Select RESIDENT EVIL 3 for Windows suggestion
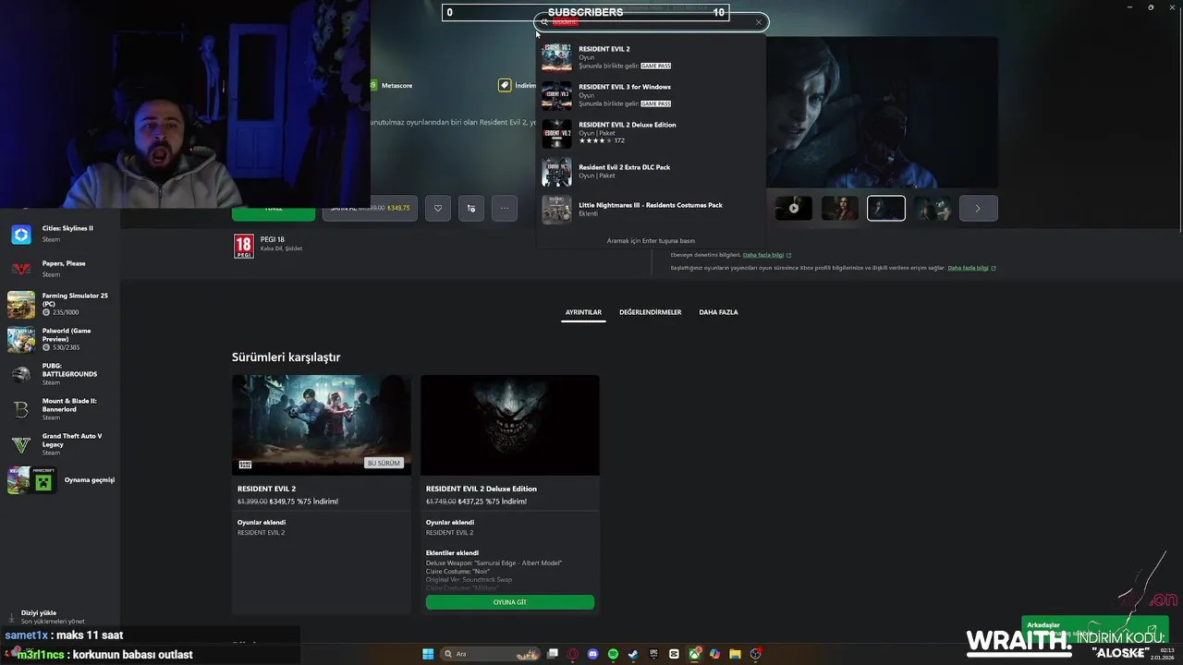This screenshot has width=1183, height=665. pyautogui.click(x=652, y=95)
